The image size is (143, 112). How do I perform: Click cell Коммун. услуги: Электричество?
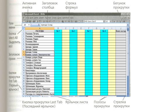(x=40, y=55)
